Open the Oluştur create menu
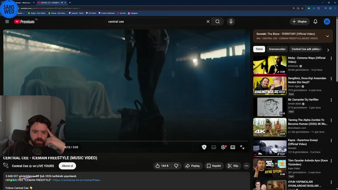Viewport: 338px width, 190px height. point(299,22)
